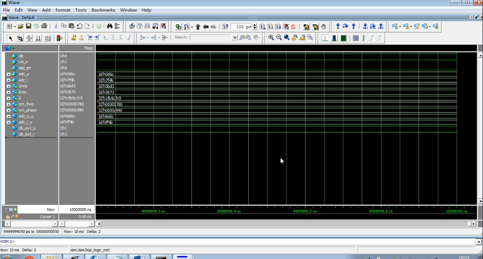Open the Bookmarks menu

pos(103,10)
